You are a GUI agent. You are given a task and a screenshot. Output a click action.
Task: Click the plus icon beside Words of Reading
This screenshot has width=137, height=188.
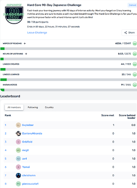coord(25,43)
